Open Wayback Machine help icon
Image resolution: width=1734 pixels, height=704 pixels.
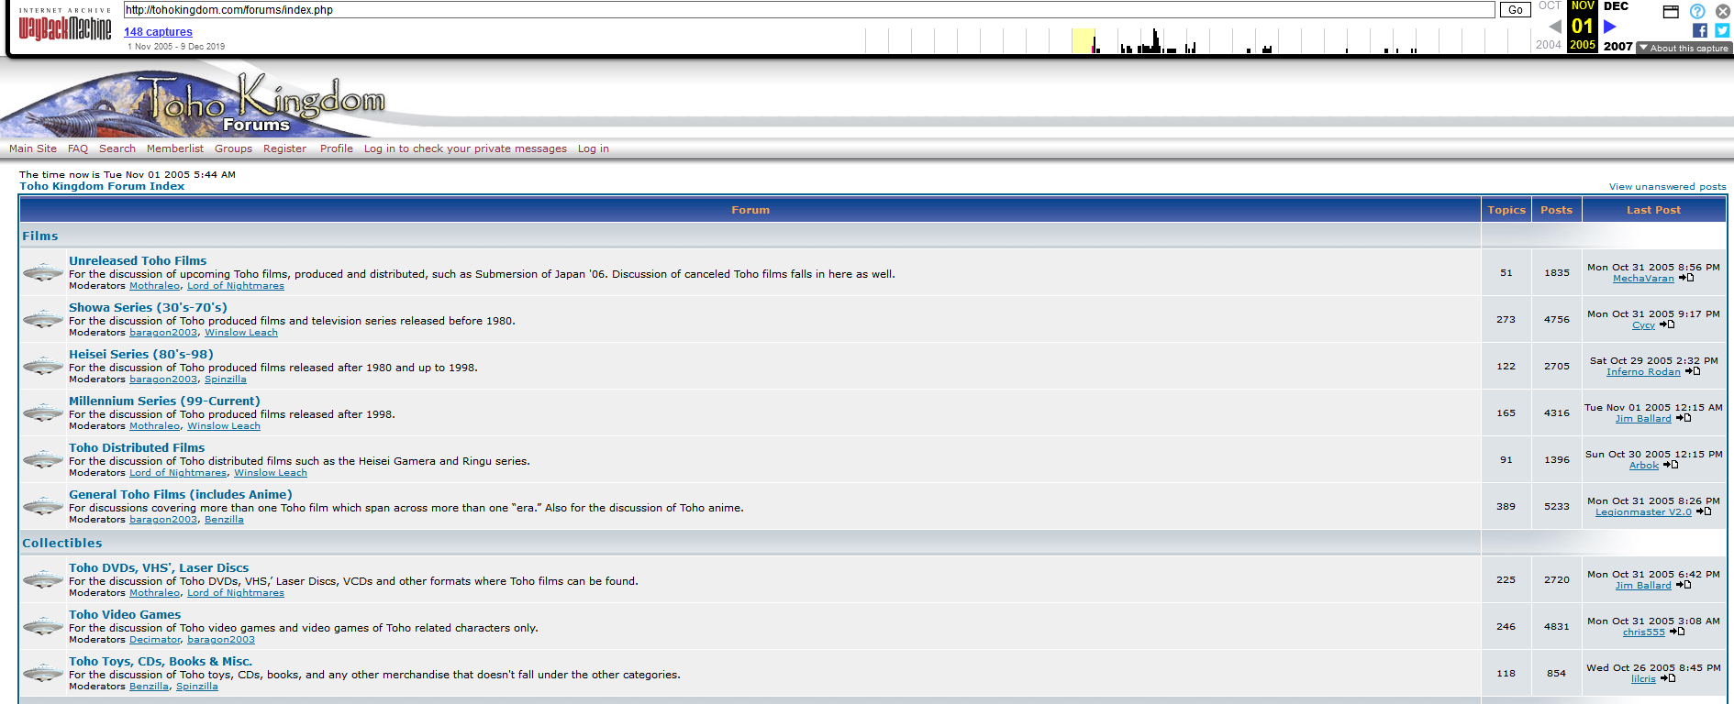tap(1697, 11)
